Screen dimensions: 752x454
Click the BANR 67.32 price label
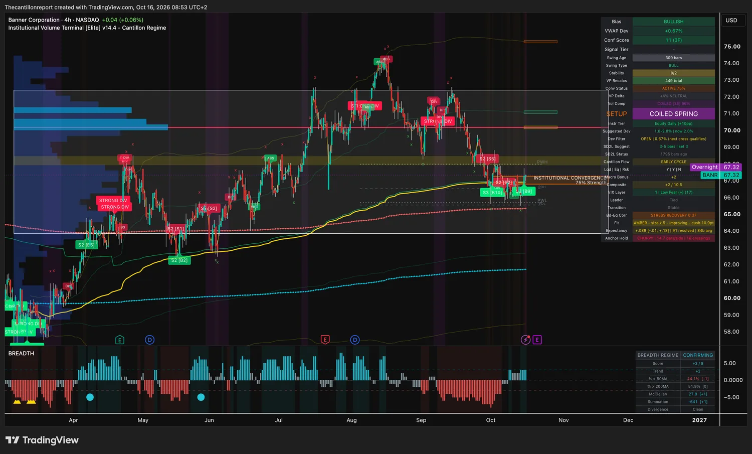click(x=721, y=175)
